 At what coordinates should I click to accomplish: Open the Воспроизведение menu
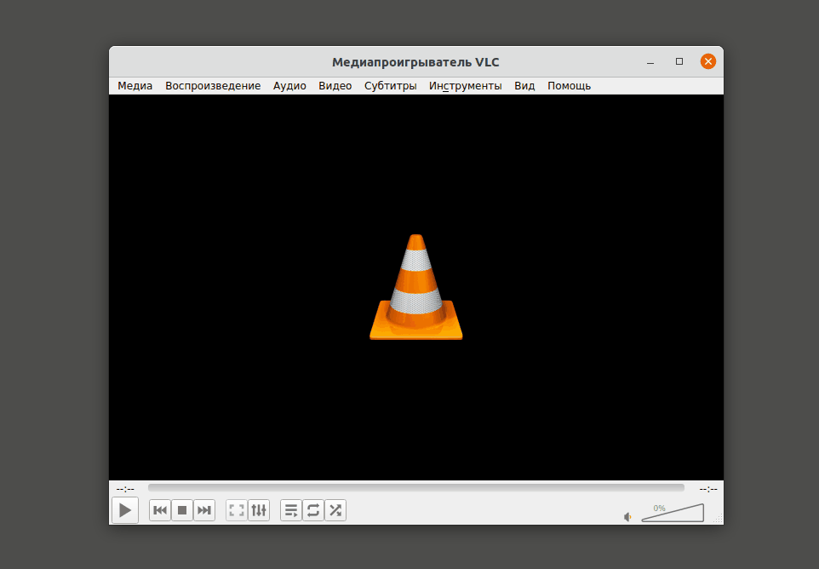click(213, 86)
